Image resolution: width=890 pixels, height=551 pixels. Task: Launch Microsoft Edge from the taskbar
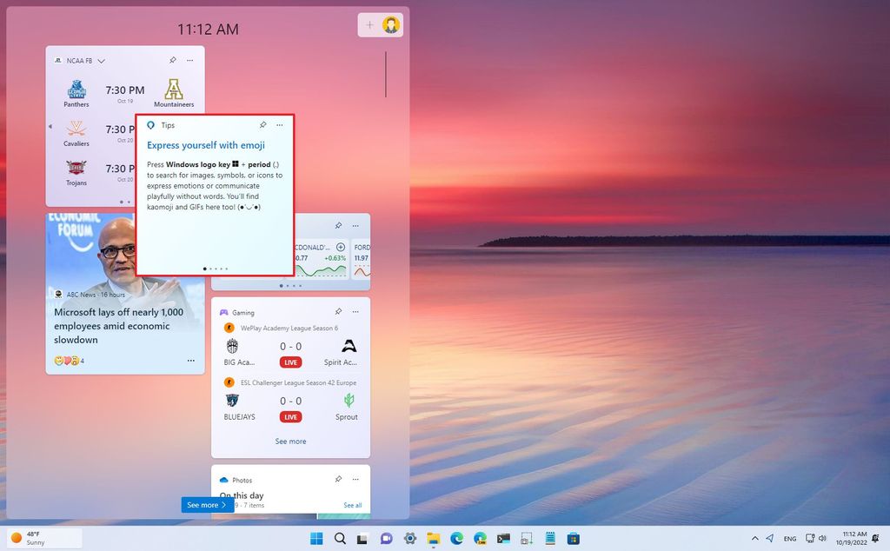coord(457,539)
